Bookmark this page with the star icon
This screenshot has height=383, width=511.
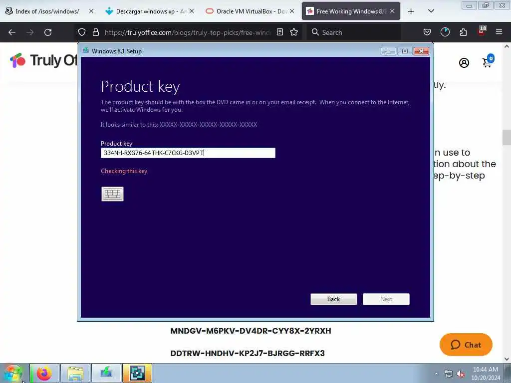coord(294,32)
